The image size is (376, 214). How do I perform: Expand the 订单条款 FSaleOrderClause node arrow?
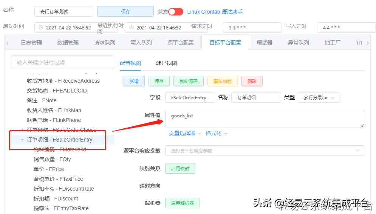click(23, 130)
